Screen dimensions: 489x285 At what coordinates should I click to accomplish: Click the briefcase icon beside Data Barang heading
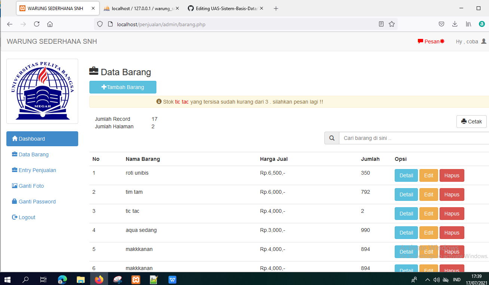point(93,71)
